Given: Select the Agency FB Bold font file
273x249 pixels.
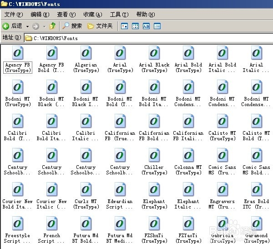Looking at the screenshot, I should pos(52,59).
